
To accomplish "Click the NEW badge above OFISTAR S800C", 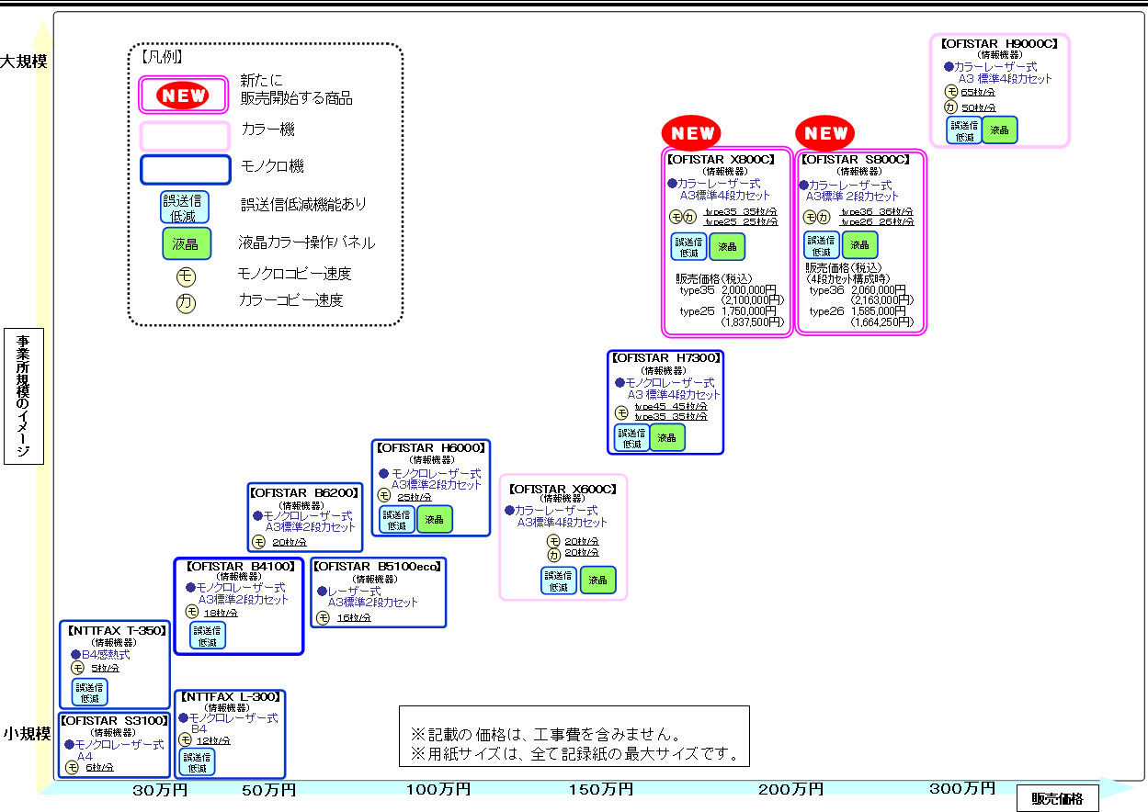I will point(824,133).
